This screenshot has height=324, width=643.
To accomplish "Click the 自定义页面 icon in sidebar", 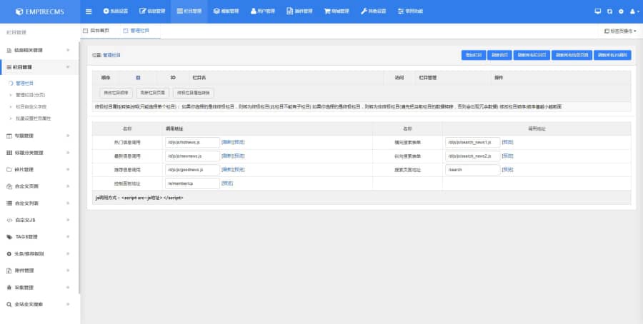I will tap(9, 186).
